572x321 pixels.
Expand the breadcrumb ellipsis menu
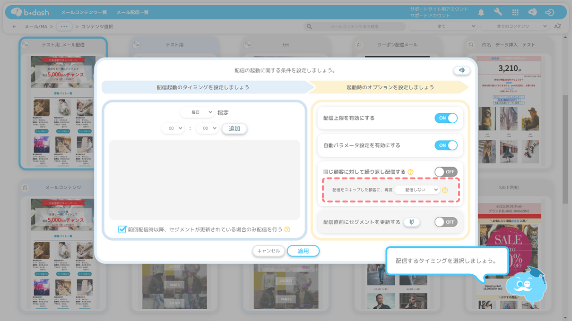[x=64, y=26]
